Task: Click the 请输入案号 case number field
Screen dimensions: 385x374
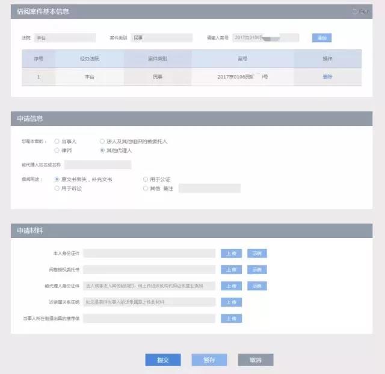Action: tap(266, 37)
